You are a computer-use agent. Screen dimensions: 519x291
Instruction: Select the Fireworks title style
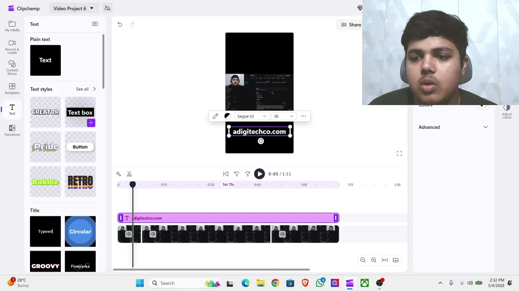pos(80,261)
